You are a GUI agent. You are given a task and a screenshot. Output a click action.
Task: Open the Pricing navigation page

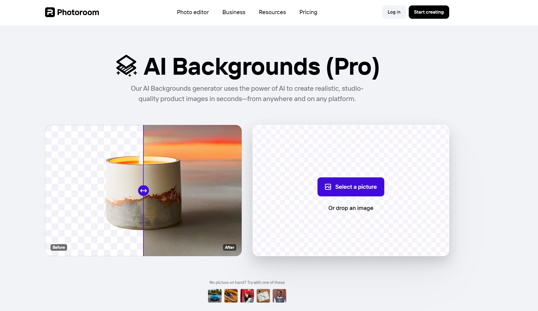(308, 12)
